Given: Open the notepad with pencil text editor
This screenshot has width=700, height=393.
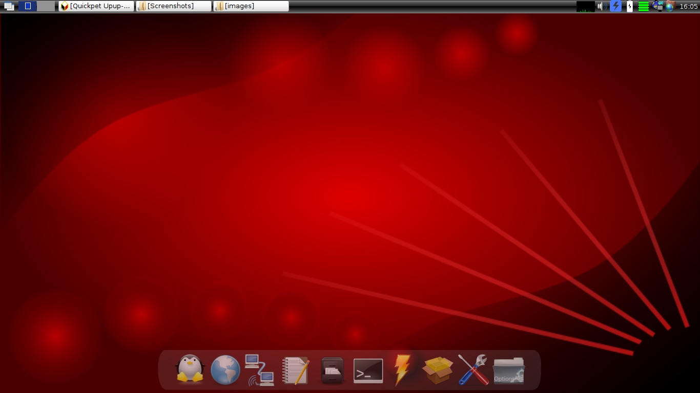Looking at the screenshot, I should (296, 370).
